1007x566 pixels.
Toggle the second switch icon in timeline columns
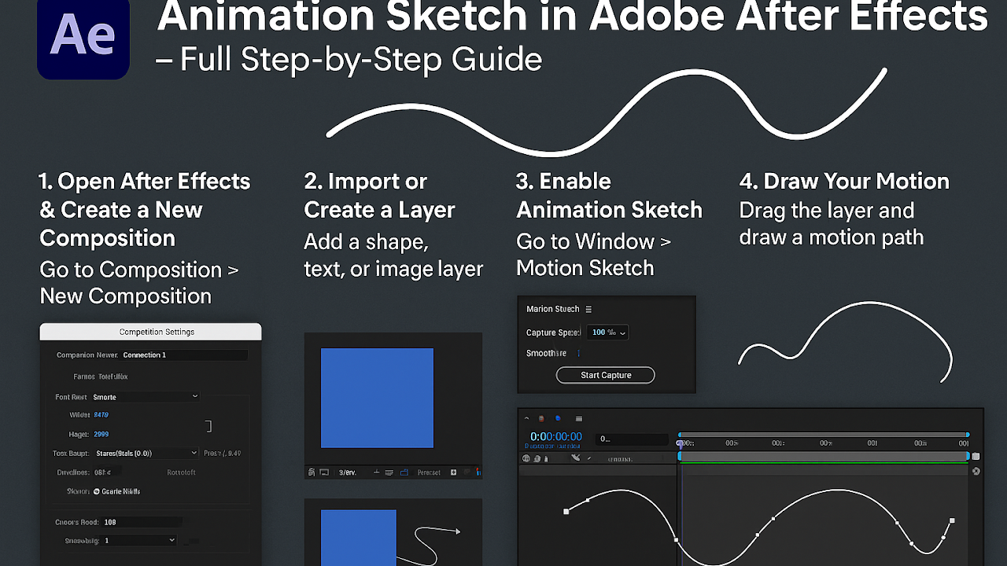[x=537, y=458]
